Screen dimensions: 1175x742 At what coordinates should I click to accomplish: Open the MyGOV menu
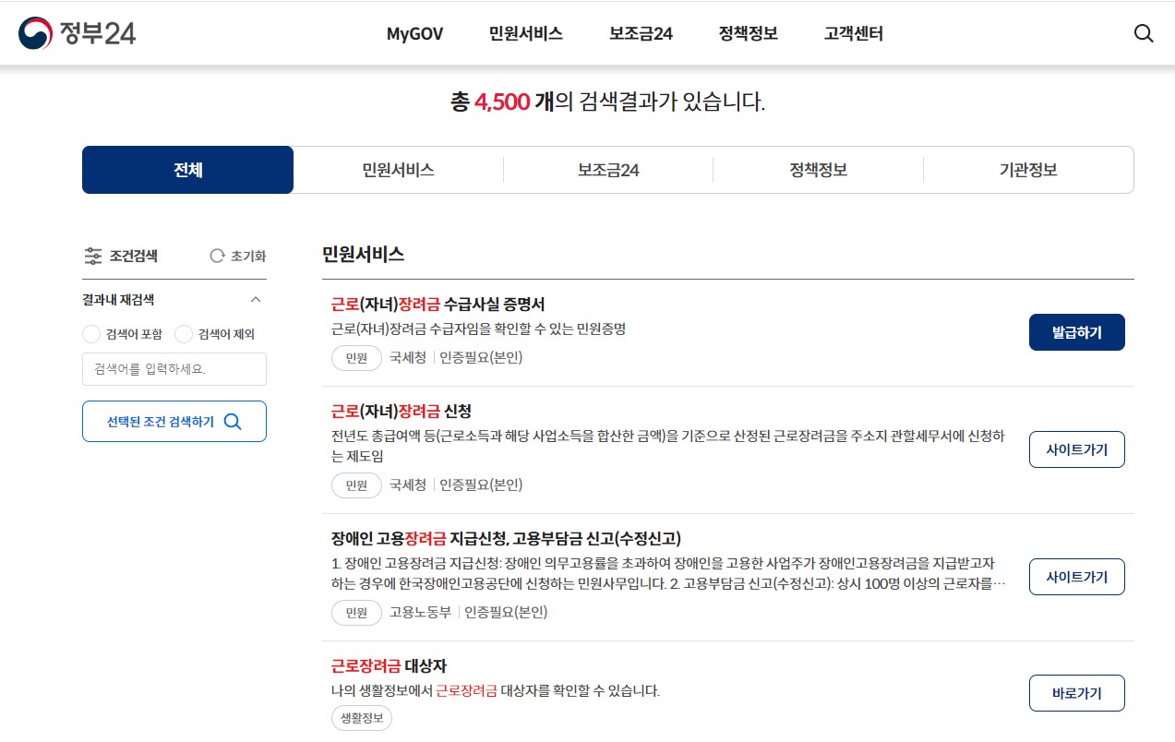(414, 33)
